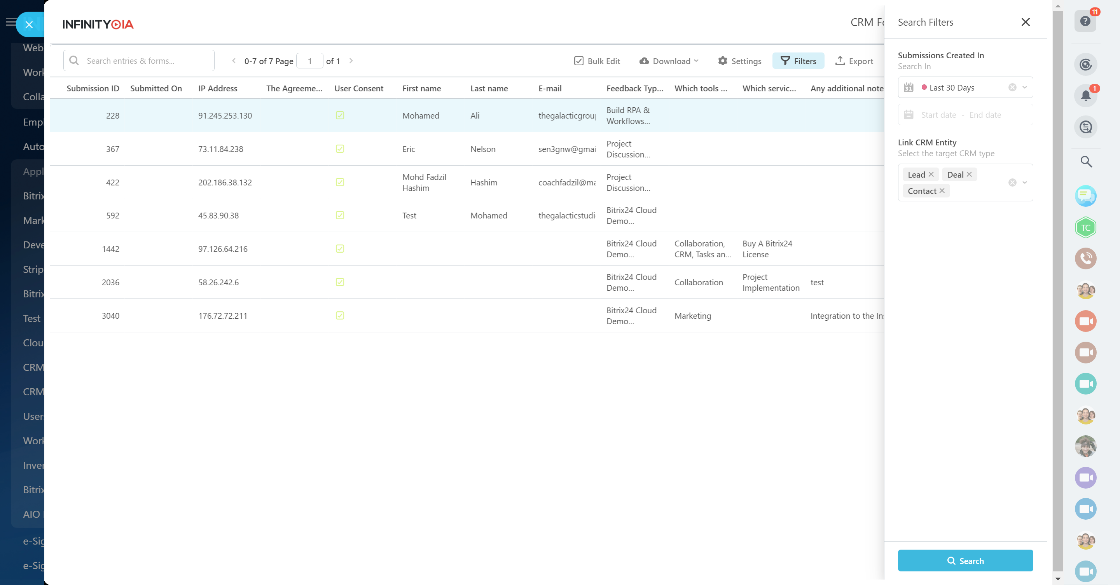Clear the Last 30 Days selection
Screen dimensions: 1120x585
[x=1012, y=87]
